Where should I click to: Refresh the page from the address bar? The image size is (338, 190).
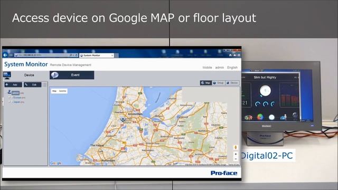(76, 55)
